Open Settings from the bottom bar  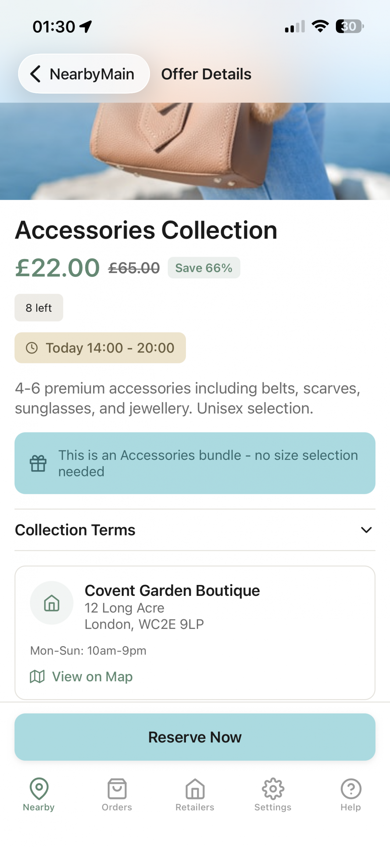pyautogui.click(x=273, y=794)
